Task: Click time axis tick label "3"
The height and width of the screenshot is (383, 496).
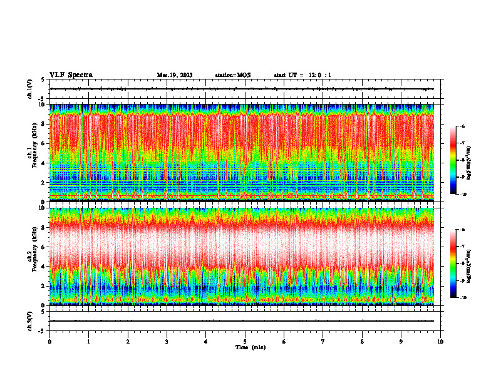Action: tap(167, 342)
